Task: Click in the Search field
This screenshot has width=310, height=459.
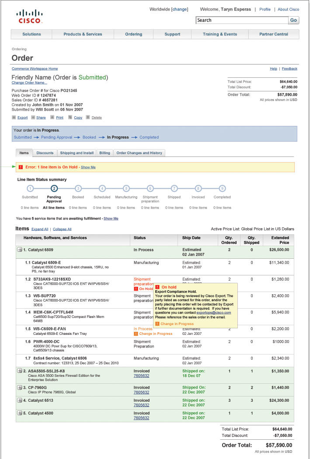Action: pyautogui.click(x=242, y=20)
